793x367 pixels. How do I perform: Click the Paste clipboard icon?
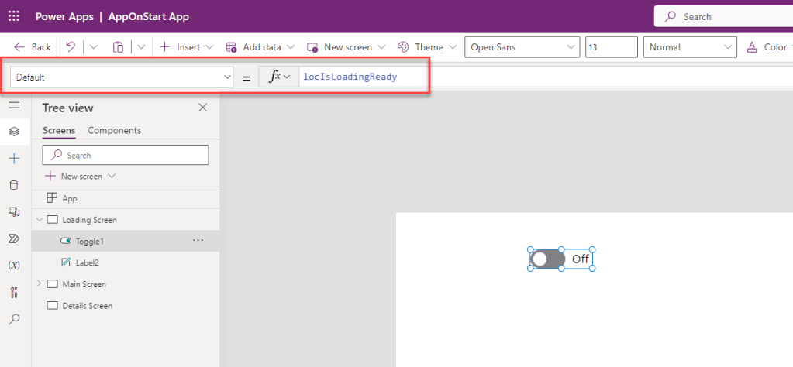(118, 47)
